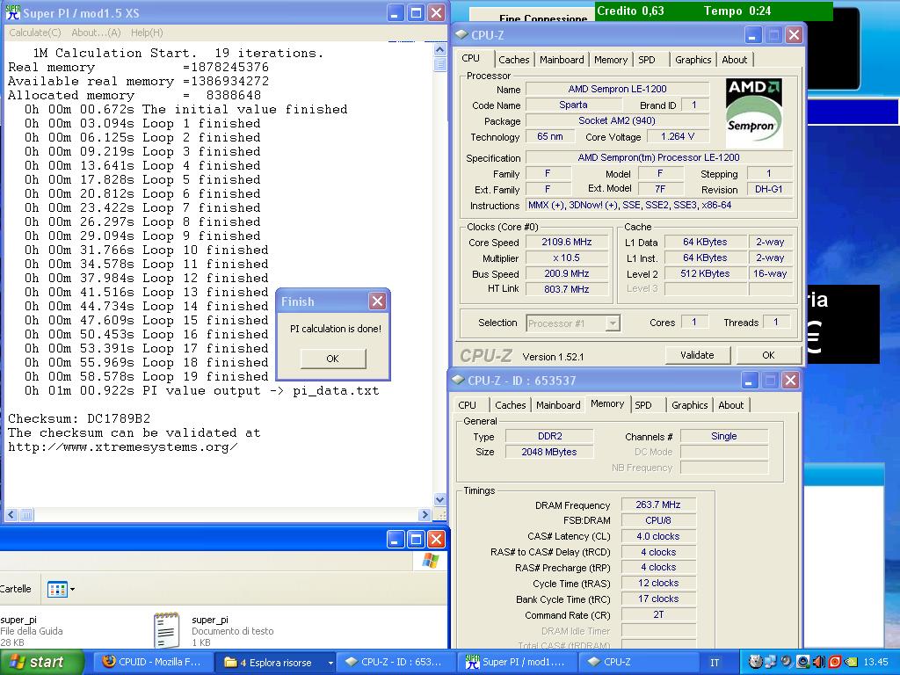Screen dimensions: 900x675
Task: Select the SPD tab in CPU-Z ID 653537
Action: click(x=642, y=405)
